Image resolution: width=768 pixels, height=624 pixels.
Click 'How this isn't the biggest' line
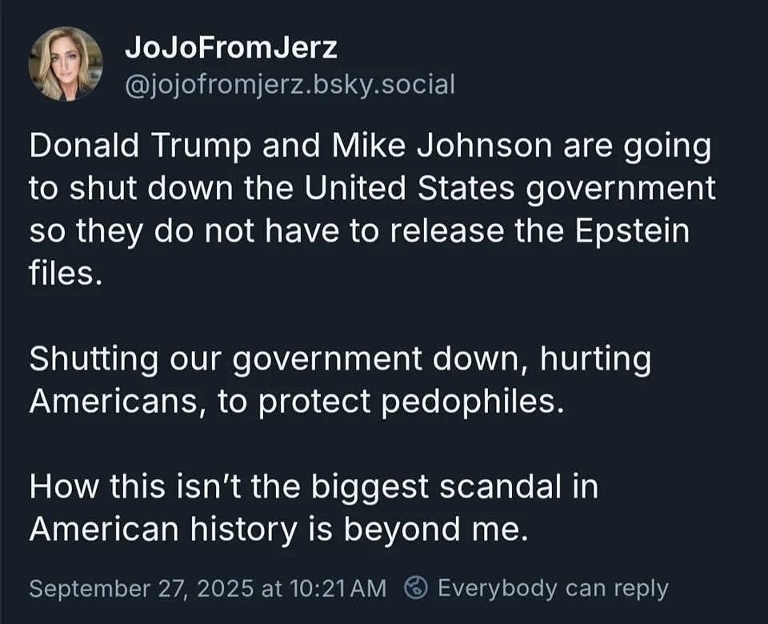(230, 486)
